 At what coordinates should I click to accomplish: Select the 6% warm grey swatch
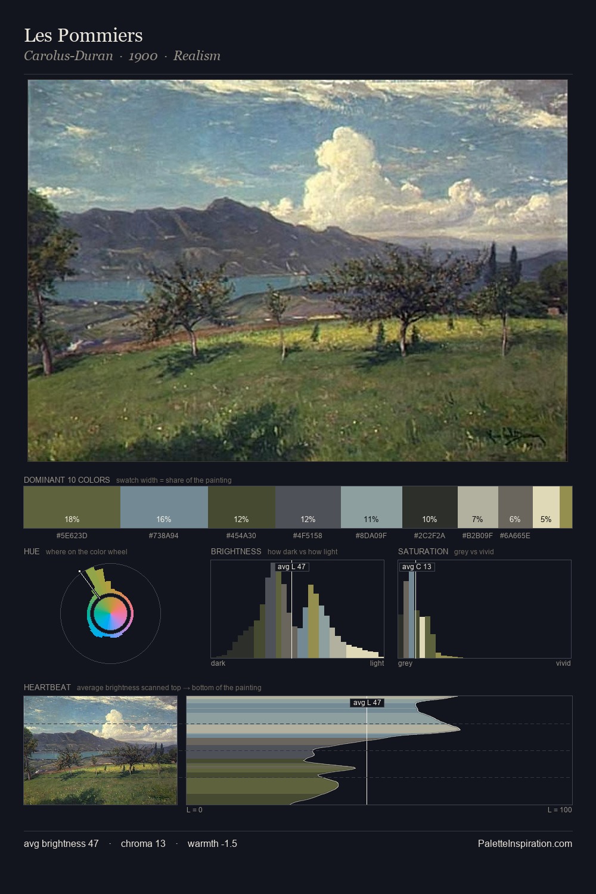(x=515, y=507)
